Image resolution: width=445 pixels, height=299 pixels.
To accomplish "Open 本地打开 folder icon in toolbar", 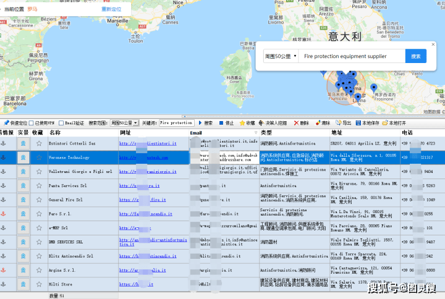I will tap(385, 123).
